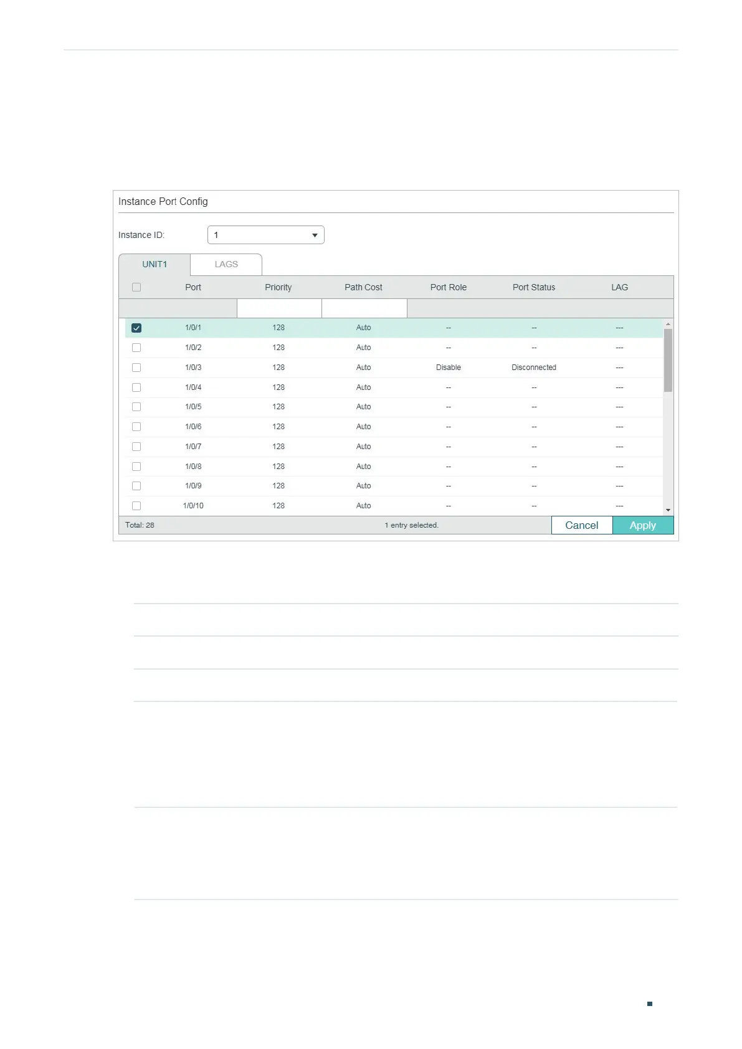The height and width of the screenshot is (1049, 742).
Task: Check the checkbox for port 1/0/10
Action: coord(136,506)
